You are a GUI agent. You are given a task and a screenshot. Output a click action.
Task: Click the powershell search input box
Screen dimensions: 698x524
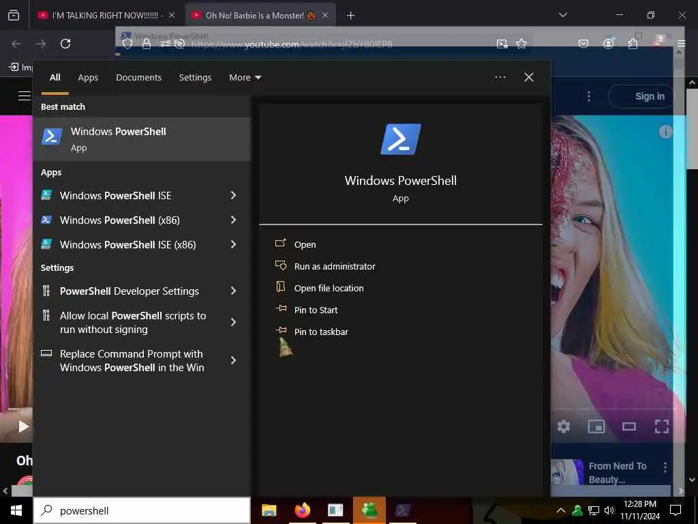click(142, 510)
